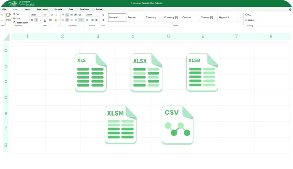293x169 pixels.
Task: Apply the Percent cell style
Action: [x=132, y=18]
